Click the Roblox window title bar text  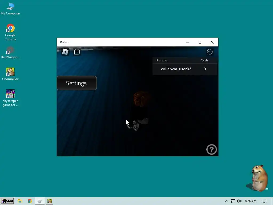click(65, 42)
